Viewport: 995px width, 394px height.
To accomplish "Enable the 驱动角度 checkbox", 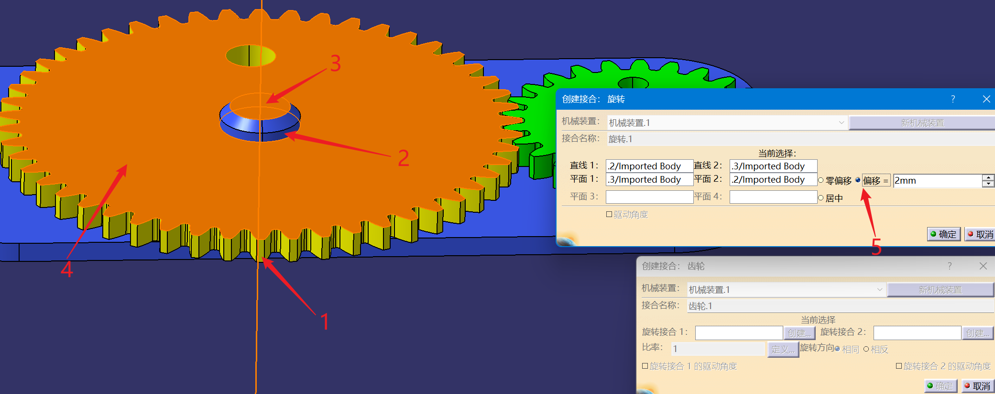I will pos(609,215).
